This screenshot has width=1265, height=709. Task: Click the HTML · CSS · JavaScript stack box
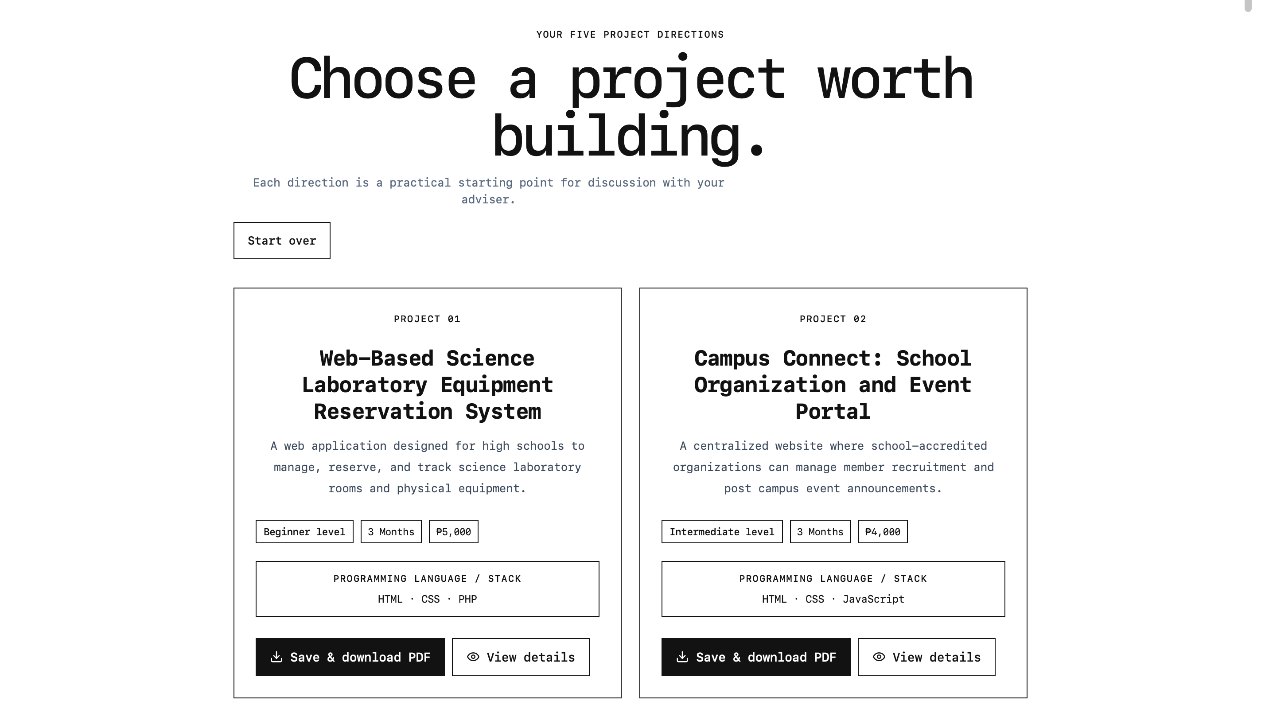[x=833, y=589]
